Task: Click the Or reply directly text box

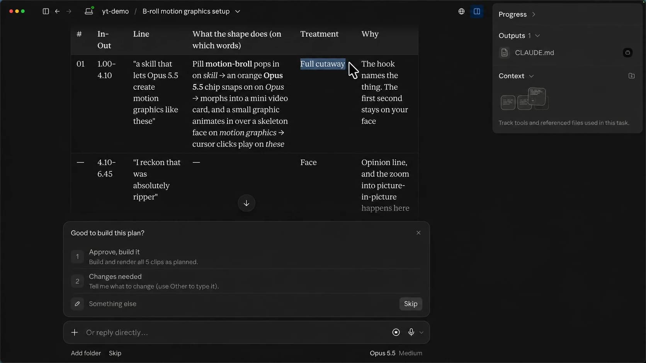Action: coord(236,333)
